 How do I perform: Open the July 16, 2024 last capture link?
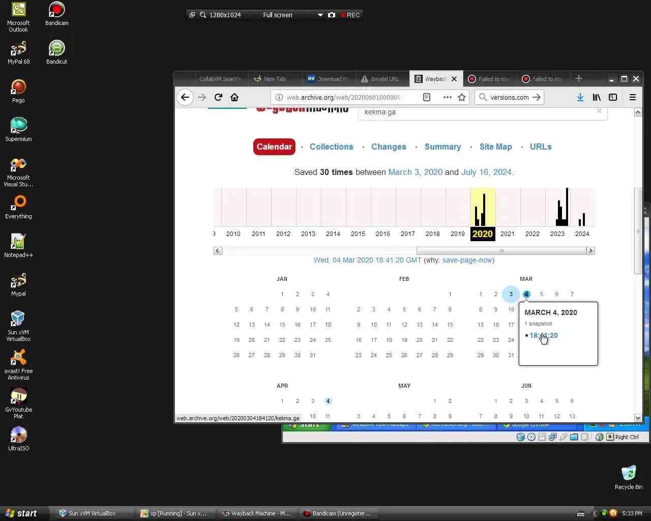(x=486, y=172)
